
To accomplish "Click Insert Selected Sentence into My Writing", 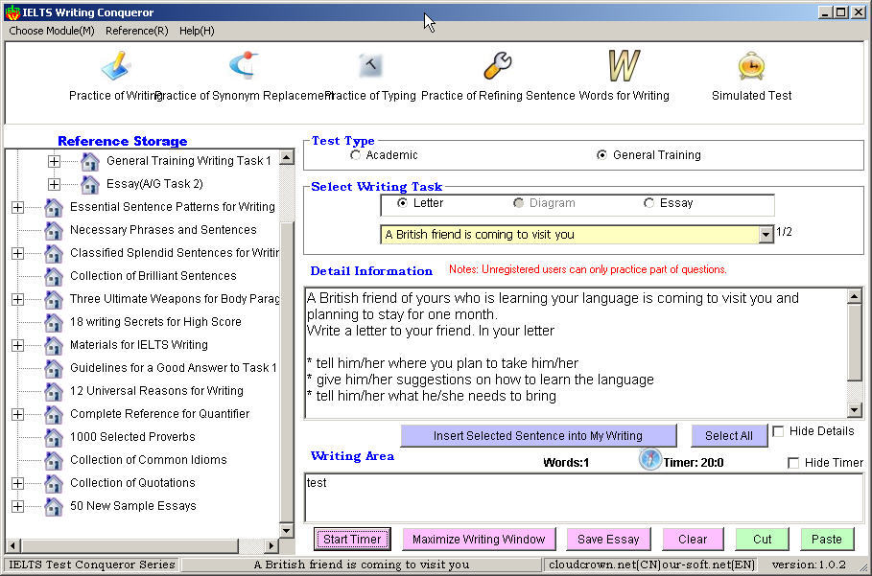I will click(538, 436).
